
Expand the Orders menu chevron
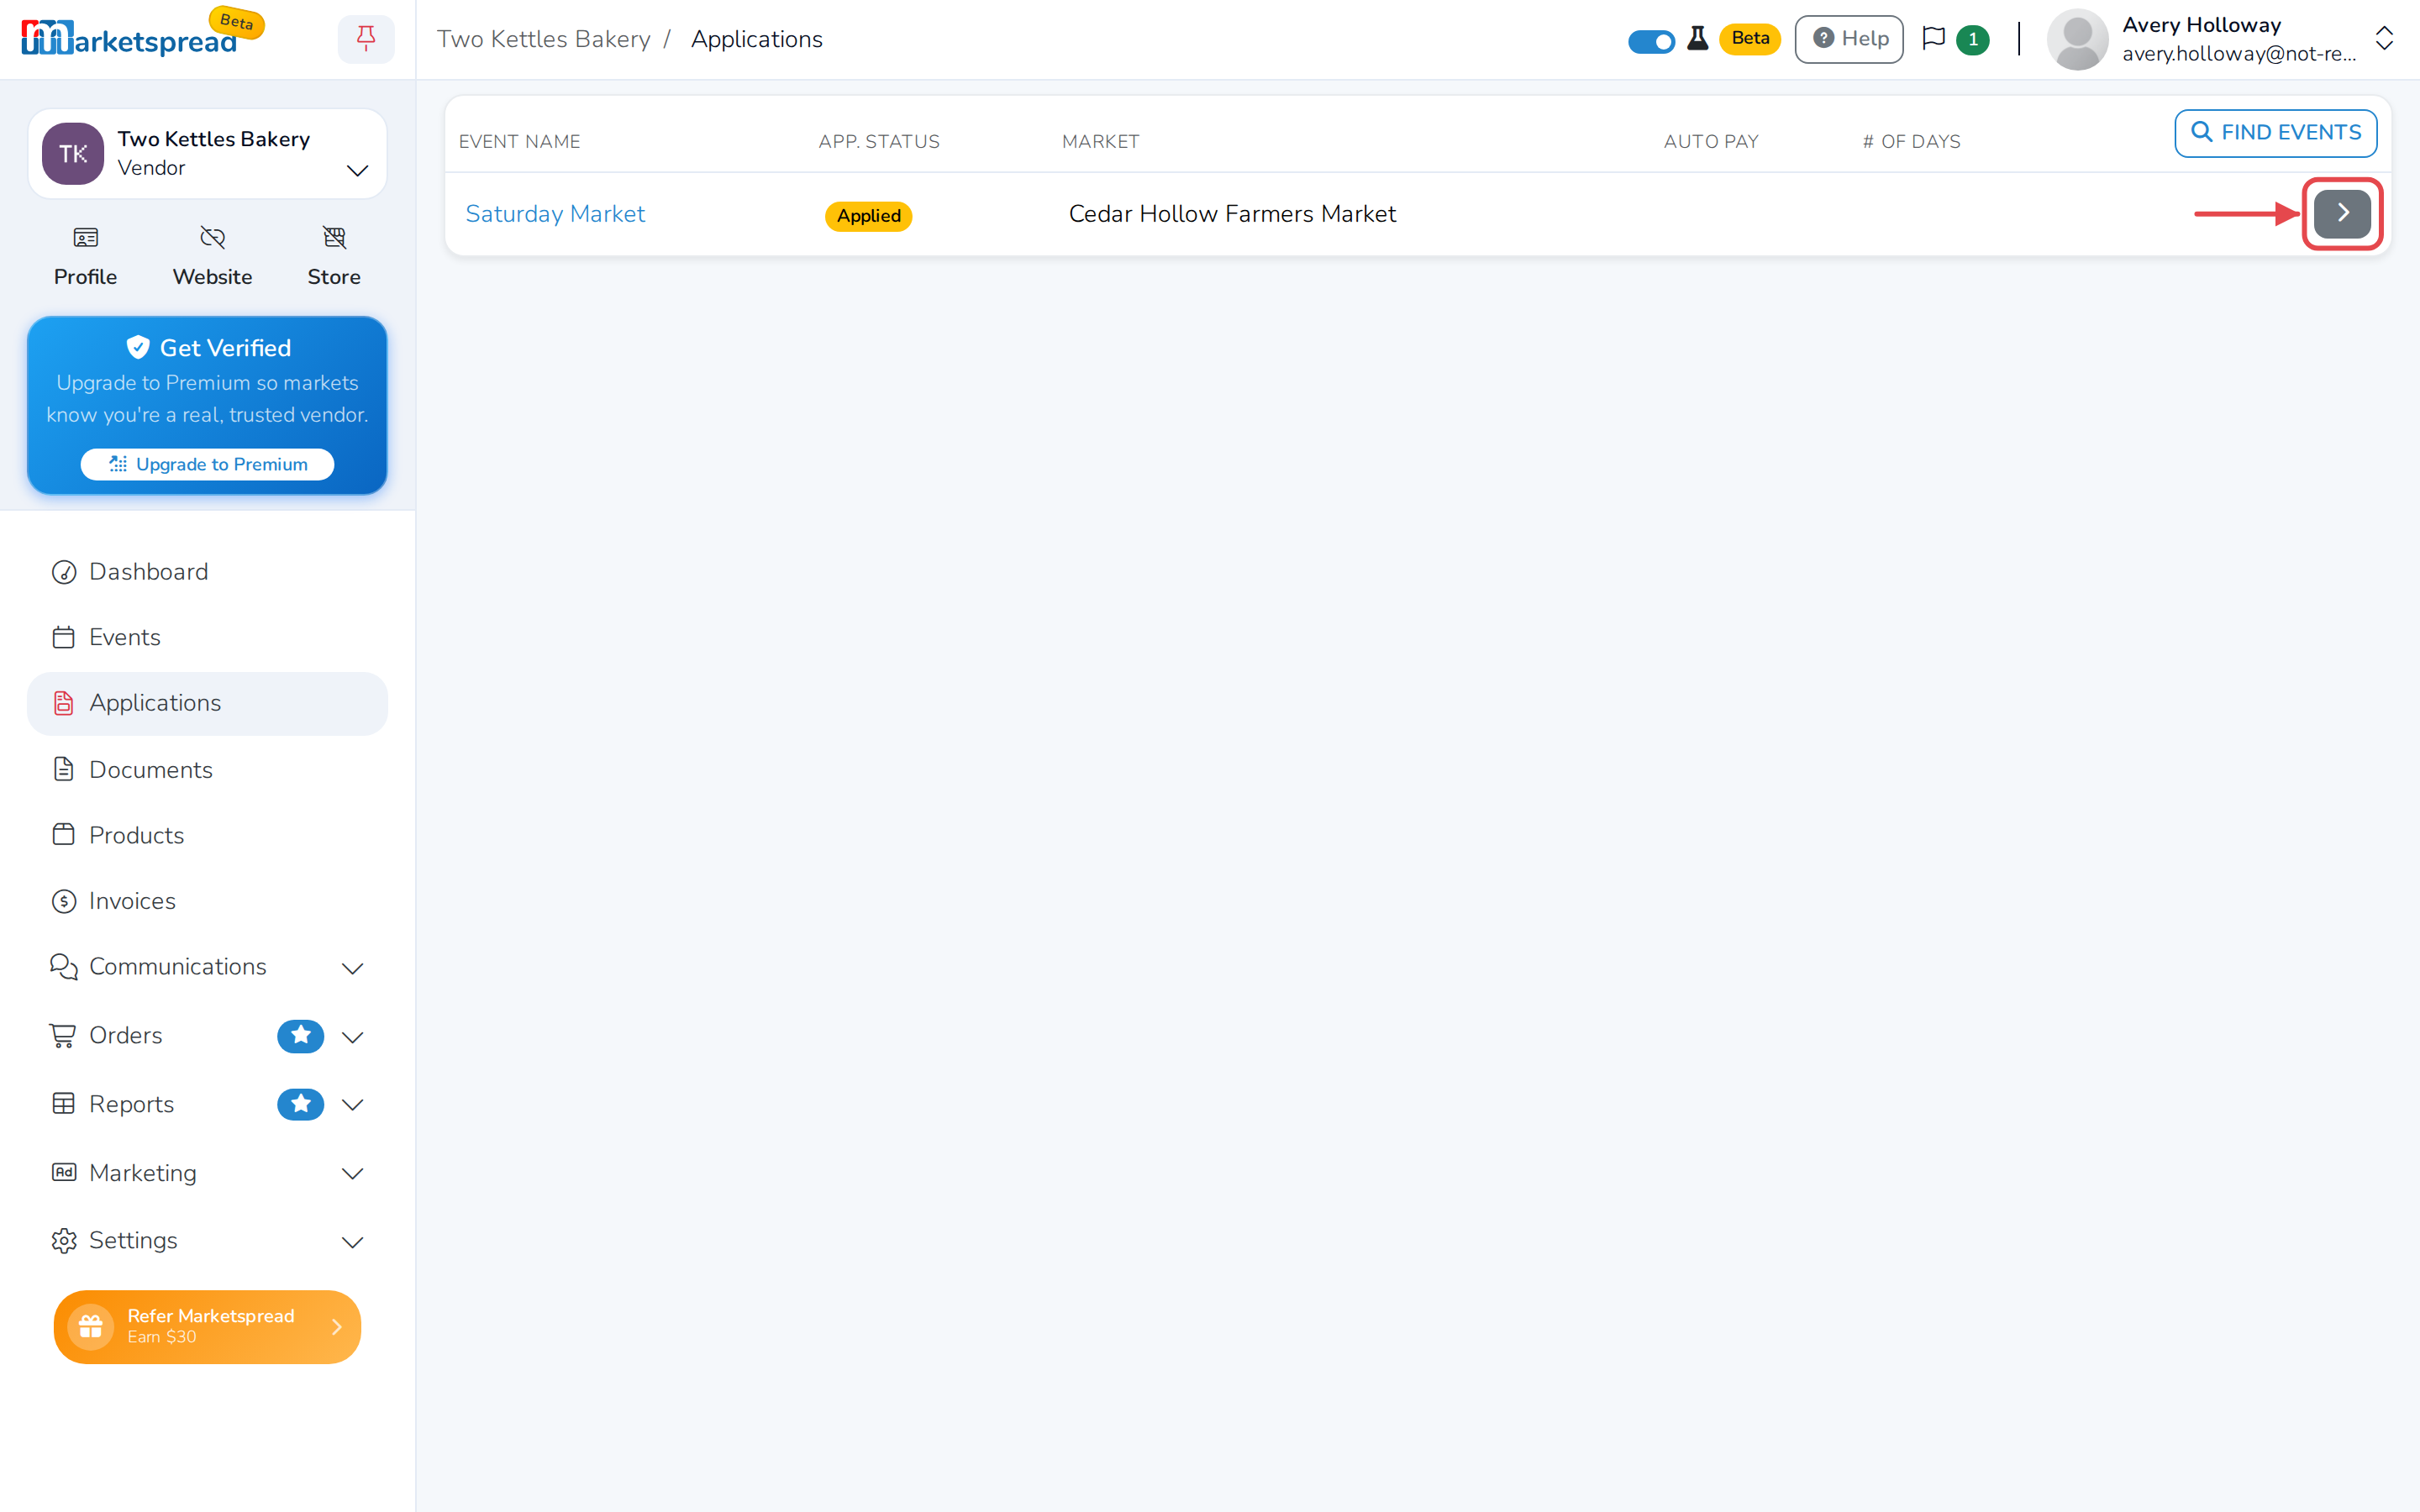pos(352,1037)
